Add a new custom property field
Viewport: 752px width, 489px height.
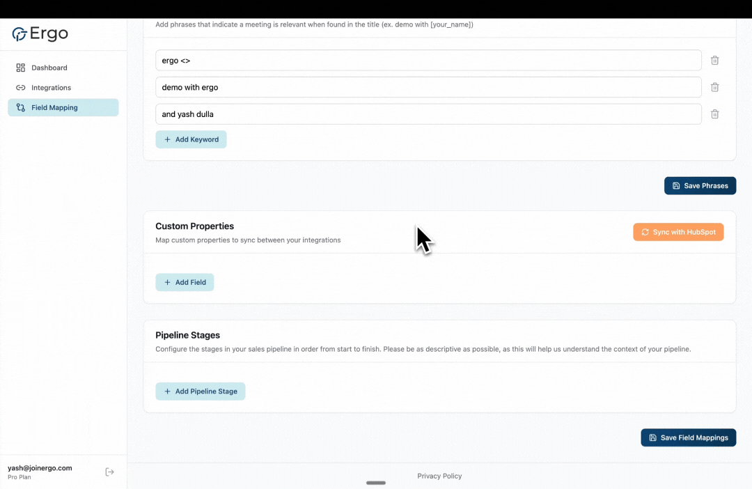(x=185, y=282)
